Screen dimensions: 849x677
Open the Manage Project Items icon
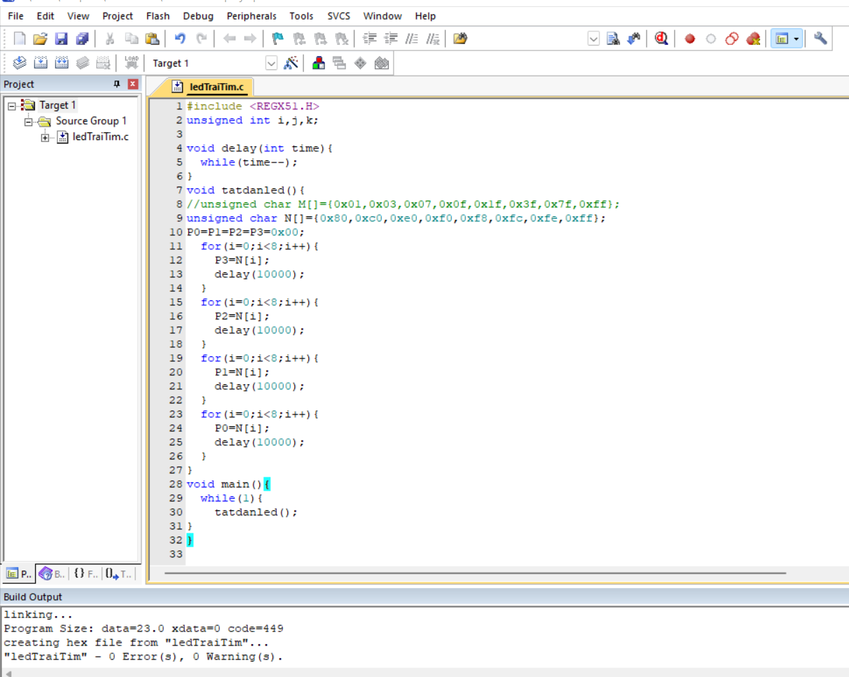(319, 63)
